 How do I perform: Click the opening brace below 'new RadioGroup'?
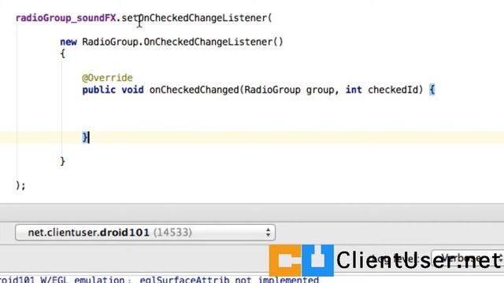click(x=63, y=53)
